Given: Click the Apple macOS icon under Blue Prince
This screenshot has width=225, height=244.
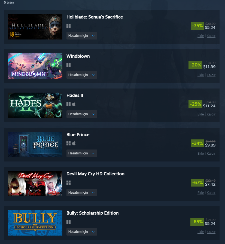Looking at the screenshot, I should 74,143.
